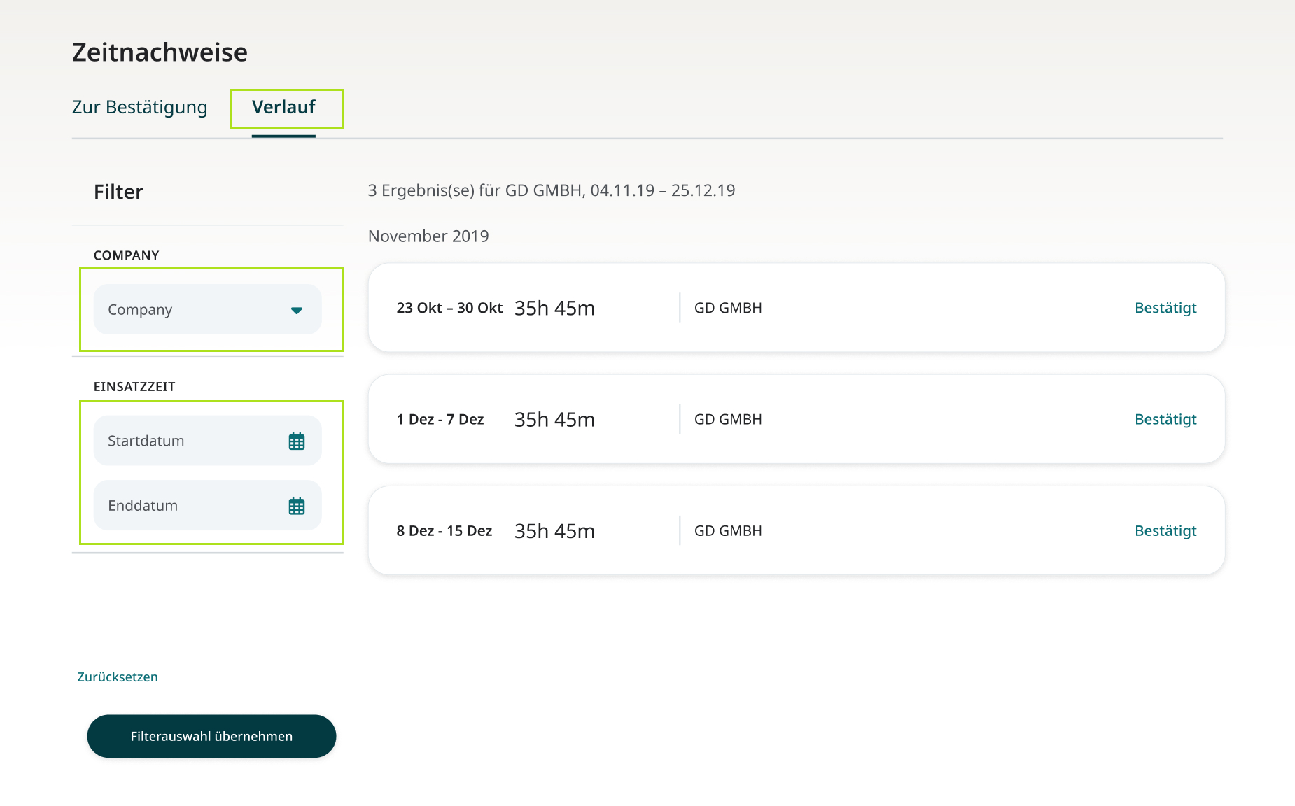
Task: Switch to the Zur Bestätigung tab
Action: [139, 107]
